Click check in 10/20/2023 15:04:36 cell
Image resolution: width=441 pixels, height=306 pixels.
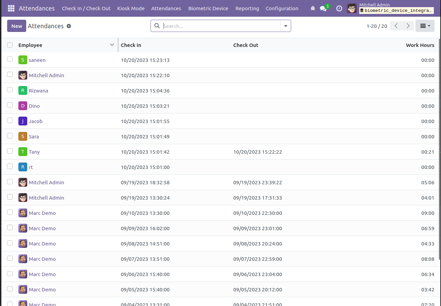point(145,91)
